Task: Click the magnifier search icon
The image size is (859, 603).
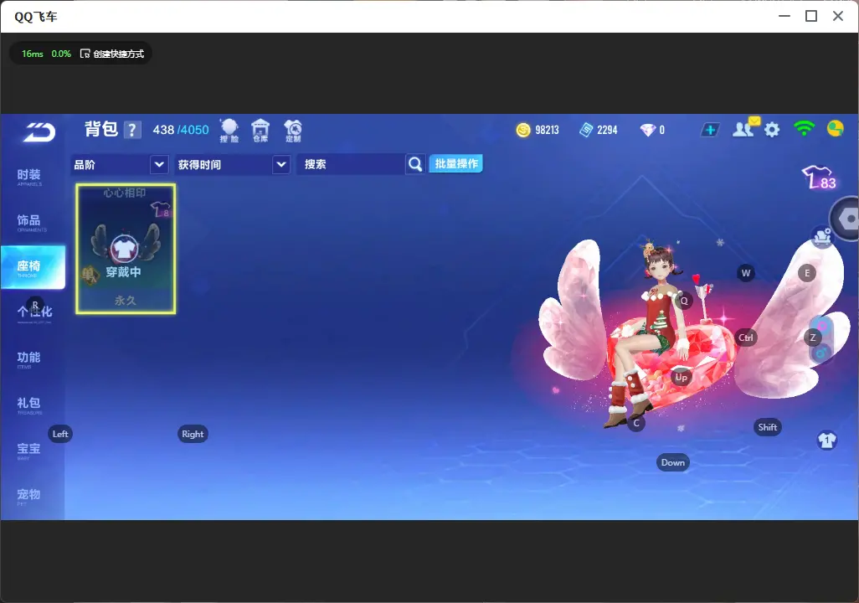Action: coord(415,164)
